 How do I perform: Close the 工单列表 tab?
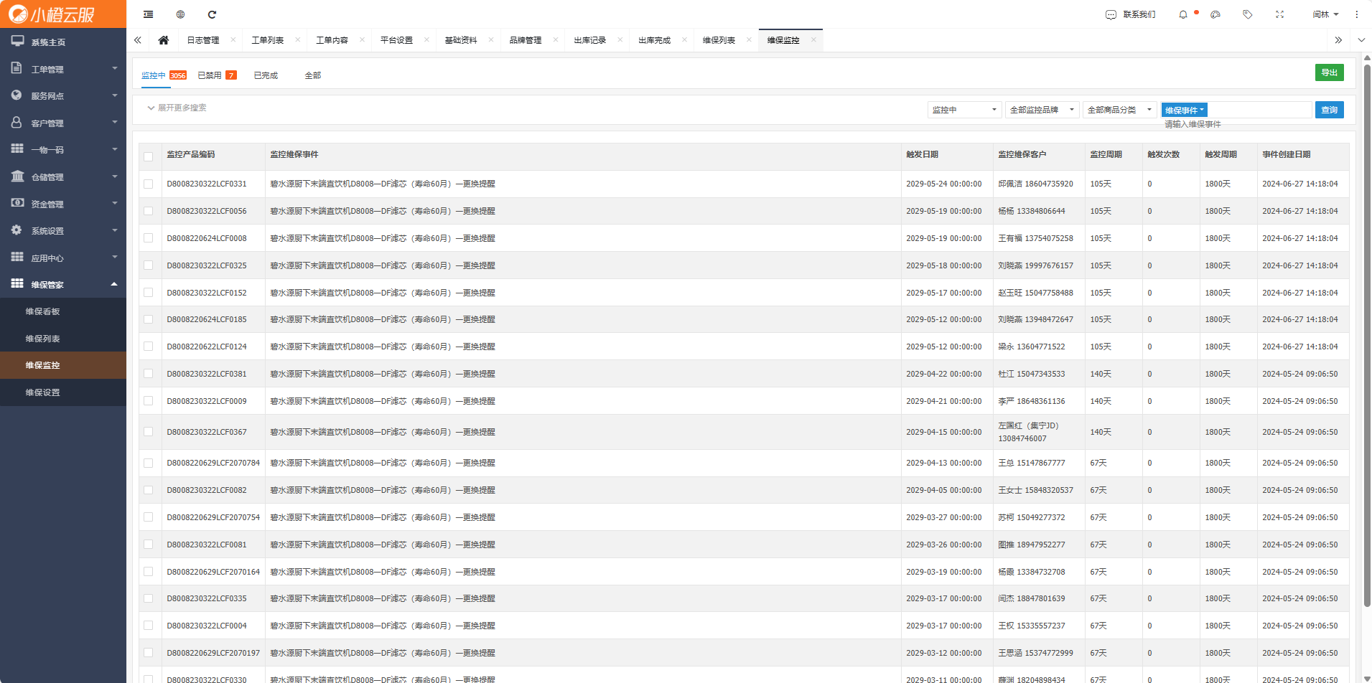pyautogui.click(x=298, y=39)
